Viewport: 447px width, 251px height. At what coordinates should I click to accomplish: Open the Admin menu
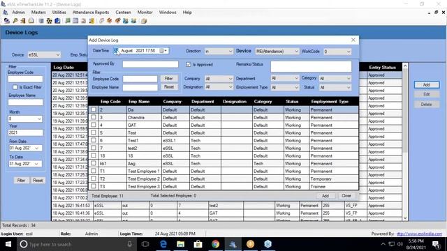click(x=18, y=13)
